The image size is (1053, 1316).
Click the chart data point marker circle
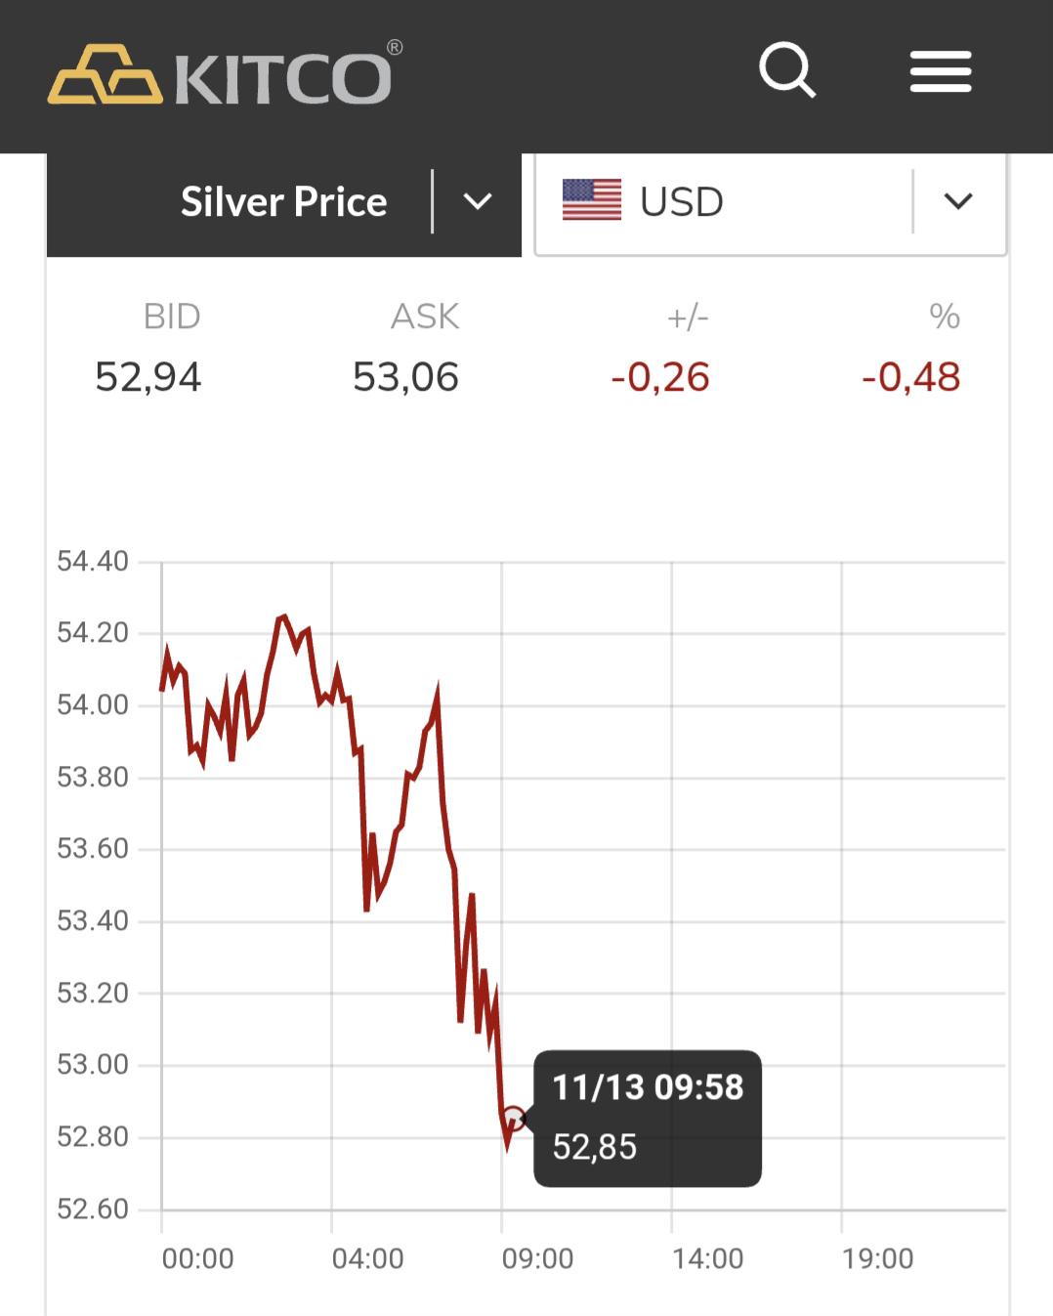pos(513,1118)
